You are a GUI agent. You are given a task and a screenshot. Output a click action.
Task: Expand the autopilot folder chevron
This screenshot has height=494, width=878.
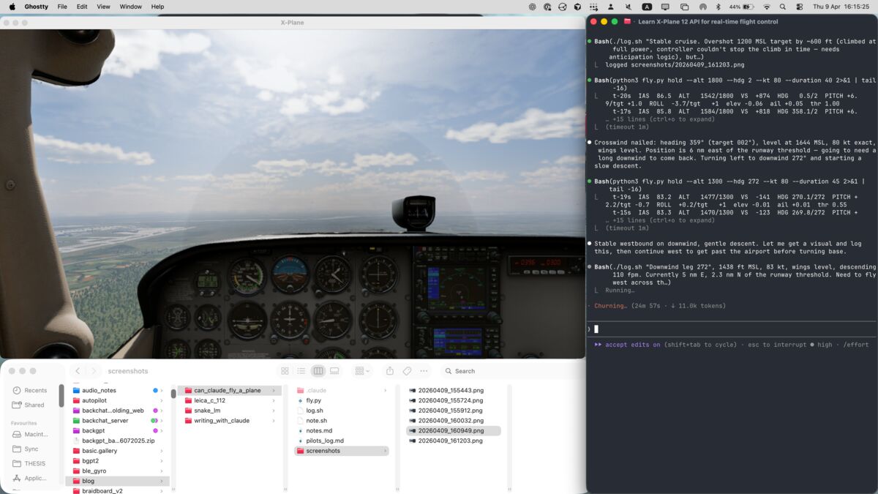[162, 400]
